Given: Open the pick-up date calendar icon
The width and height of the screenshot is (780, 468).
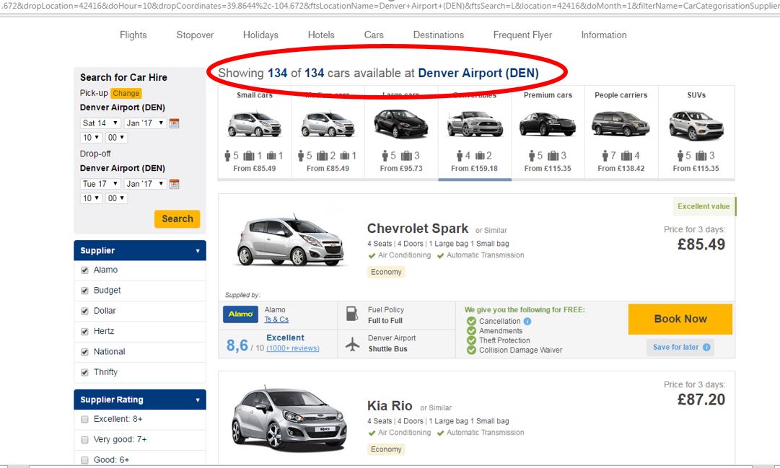Looking at the screenshot, I should (174, 123).
